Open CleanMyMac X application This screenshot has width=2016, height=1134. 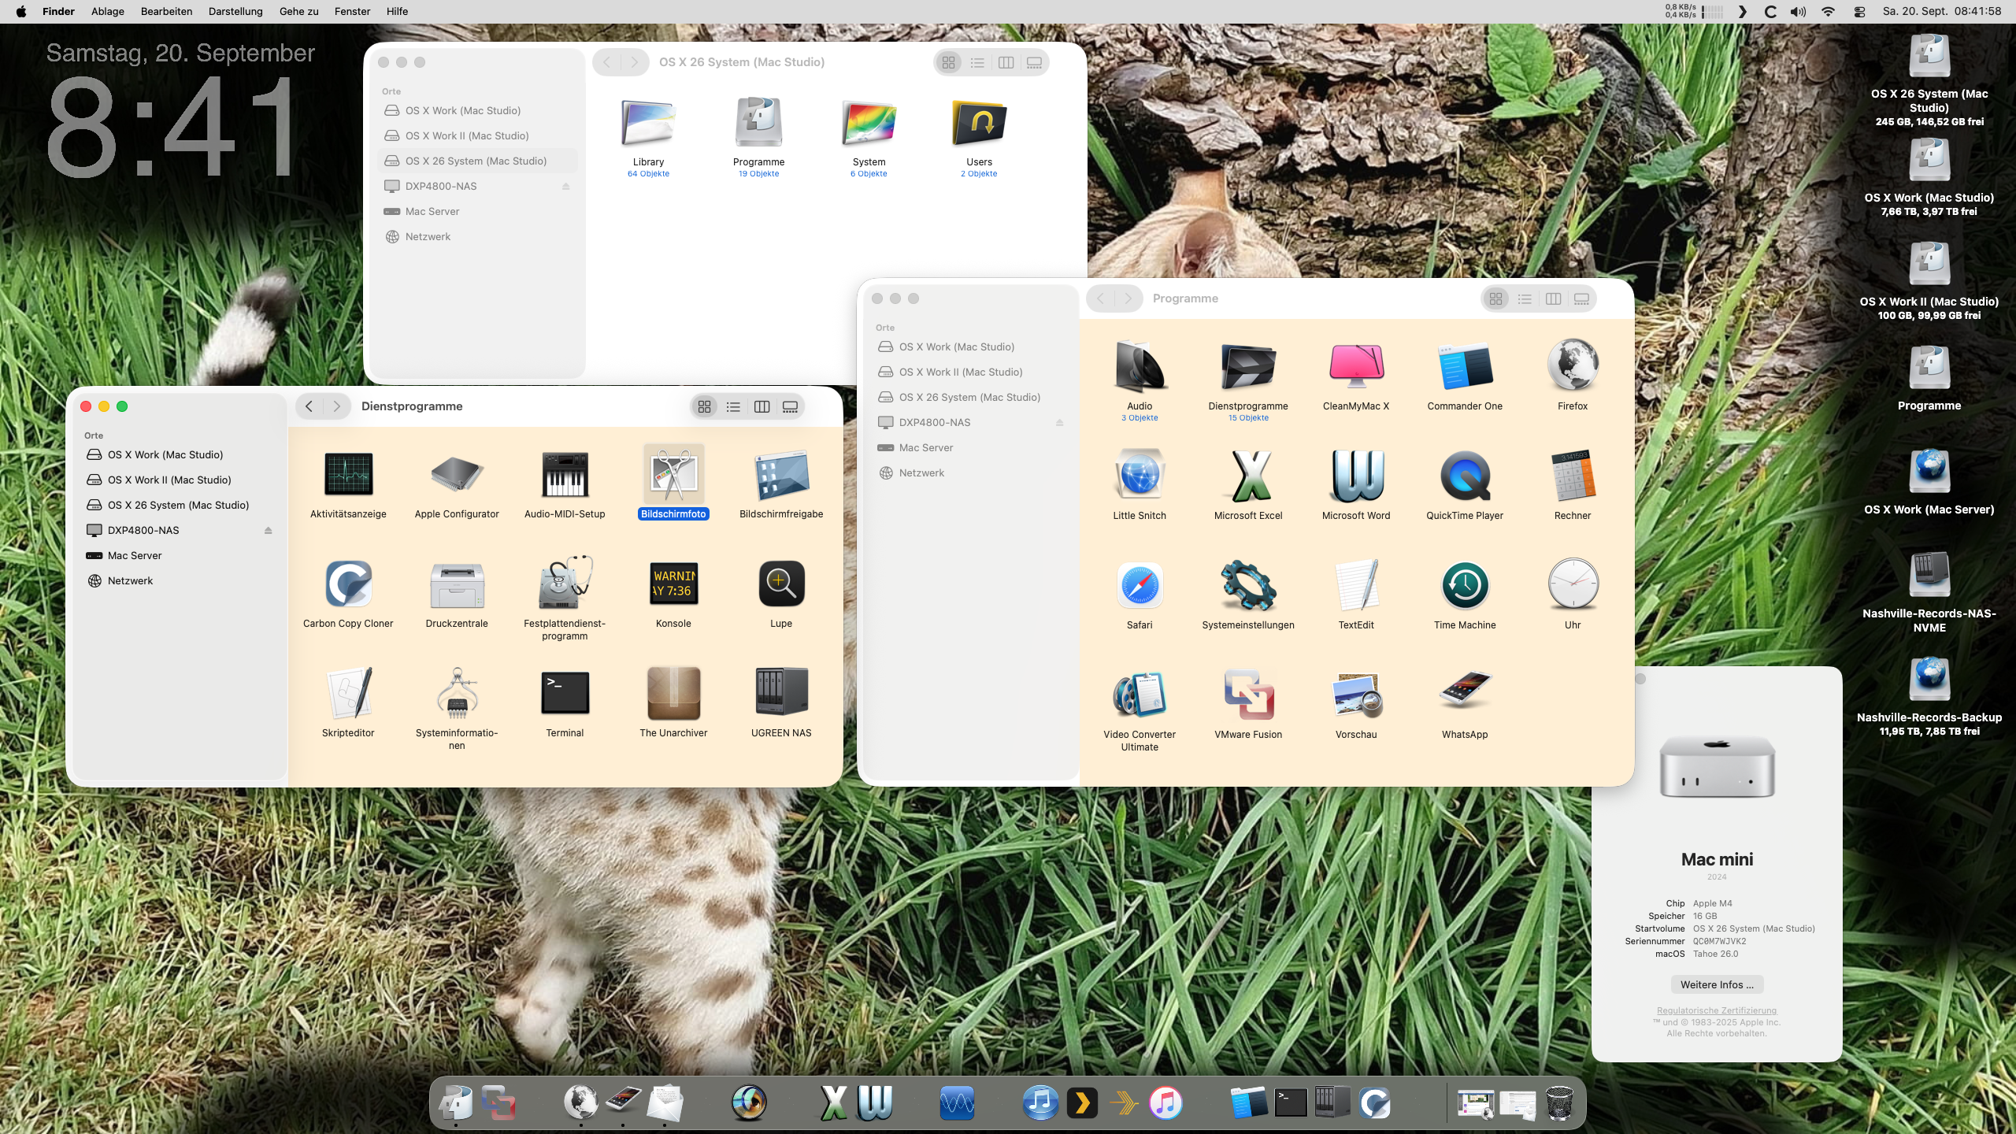(1356, 367)
